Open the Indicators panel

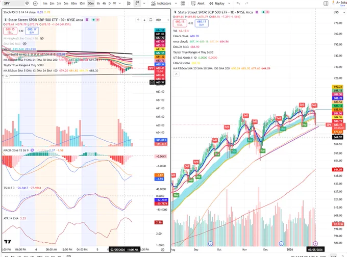(x=161, y=4)
